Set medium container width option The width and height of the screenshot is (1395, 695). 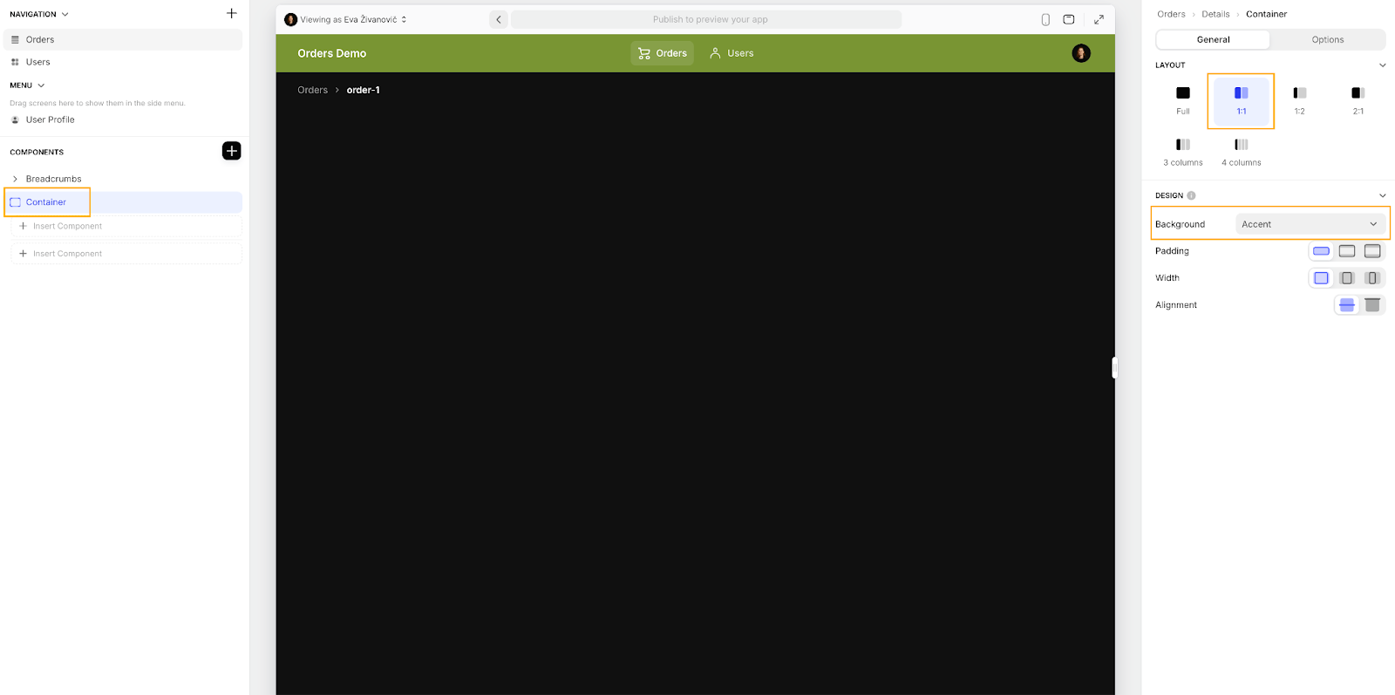[1347, 278]
